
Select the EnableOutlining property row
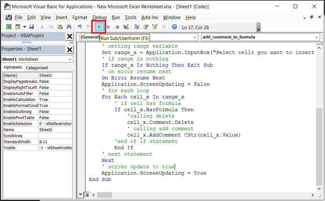38,111
